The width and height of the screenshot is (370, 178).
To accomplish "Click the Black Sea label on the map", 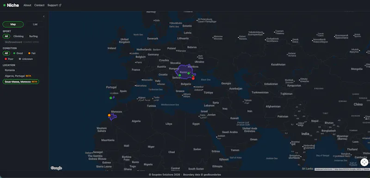I will point(205,80).
